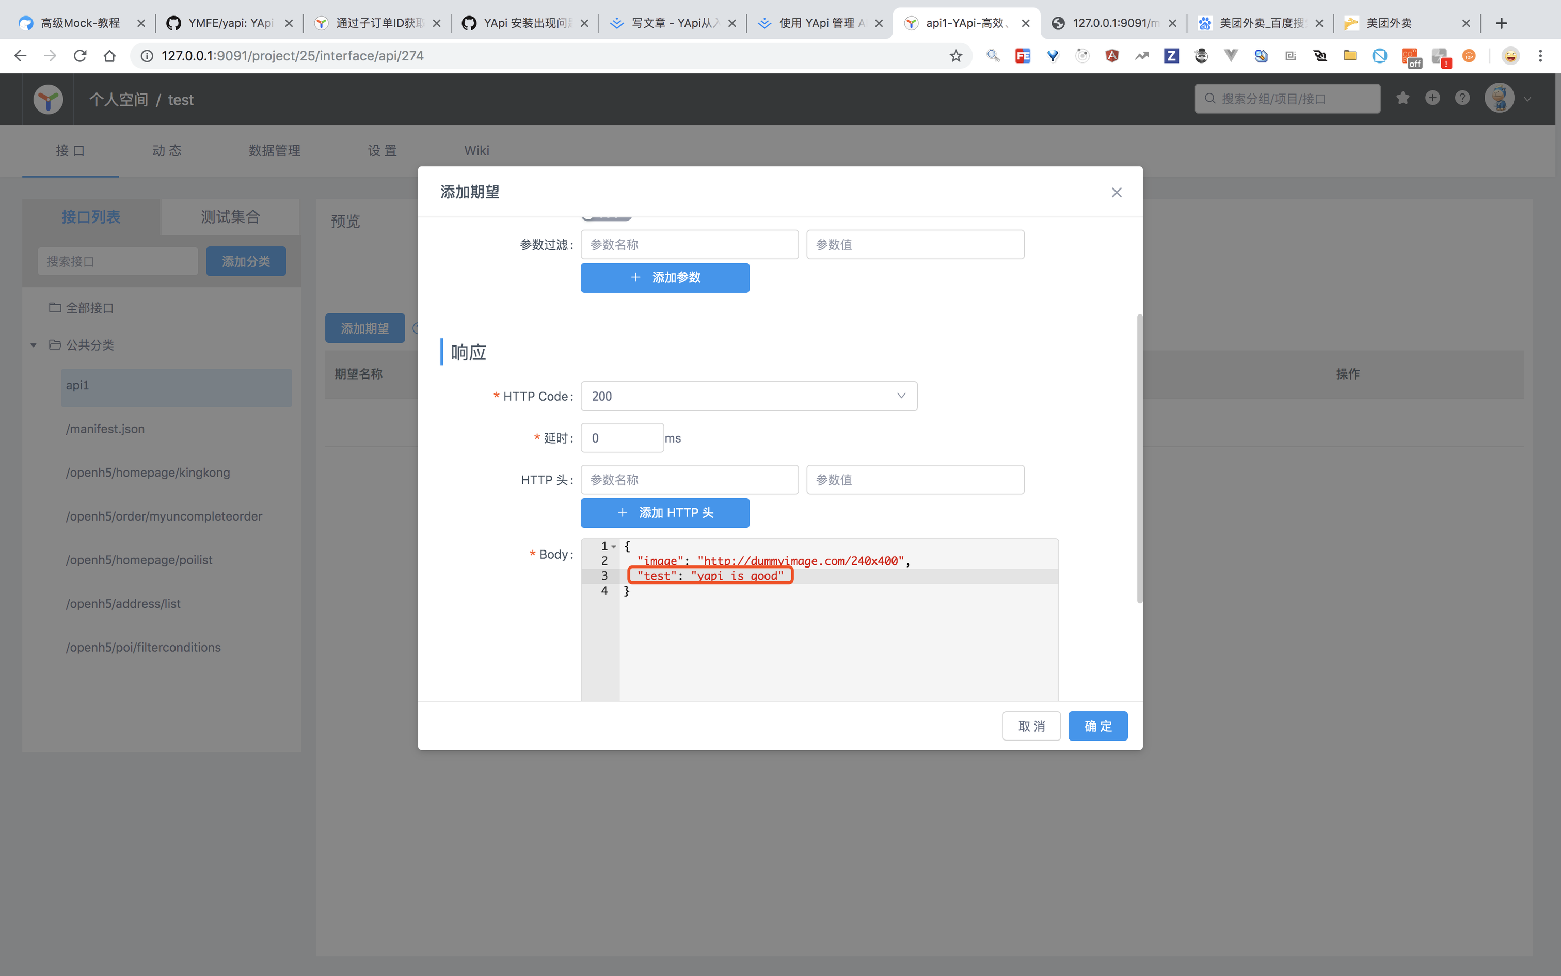Click the 添加期望 button behind dialog
The height and width of the screenshot is (976, 1561).
(364, 328)
